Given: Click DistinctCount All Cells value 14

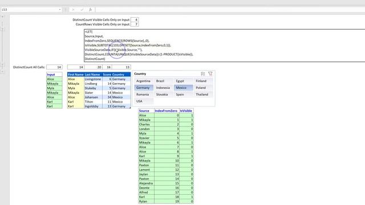Looking at the screenshot, I should pos(54,67).
